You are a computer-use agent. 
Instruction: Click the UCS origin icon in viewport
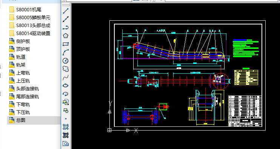(109, 130)
